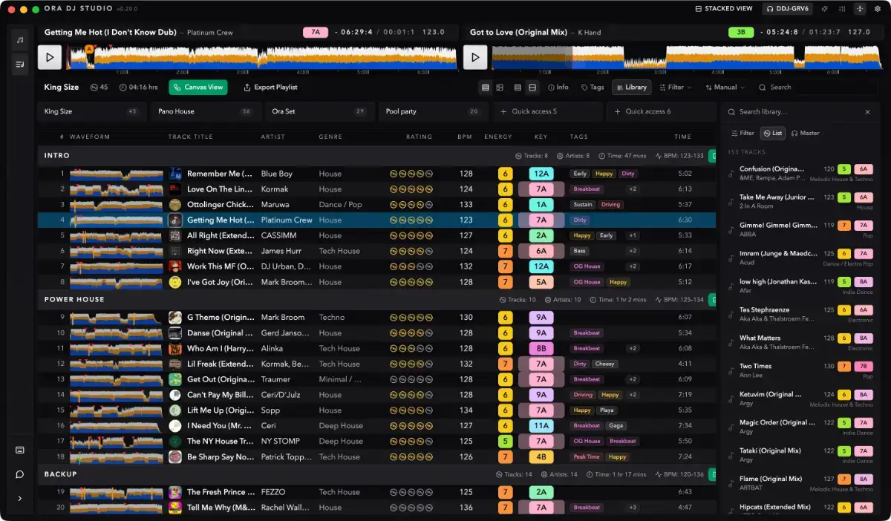Select the King Size playlist tab

click(x=91, y=111)
